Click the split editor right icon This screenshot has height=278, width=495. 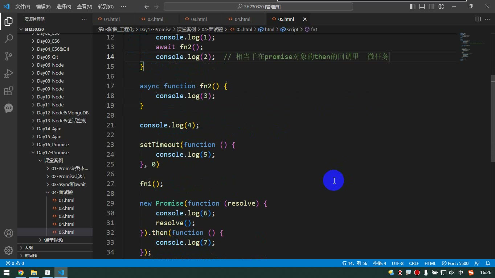pos(478,19)
